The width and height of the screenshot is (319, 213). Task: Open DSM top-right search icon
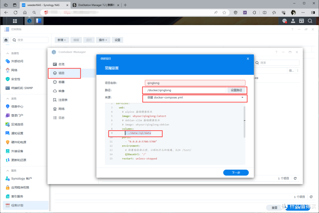point(310,21)
